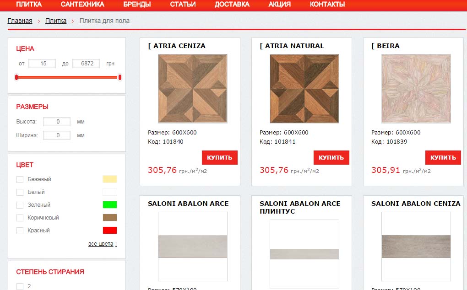Check the Бежевый color checkbox
Screen dimensions: 467x290
20,179
